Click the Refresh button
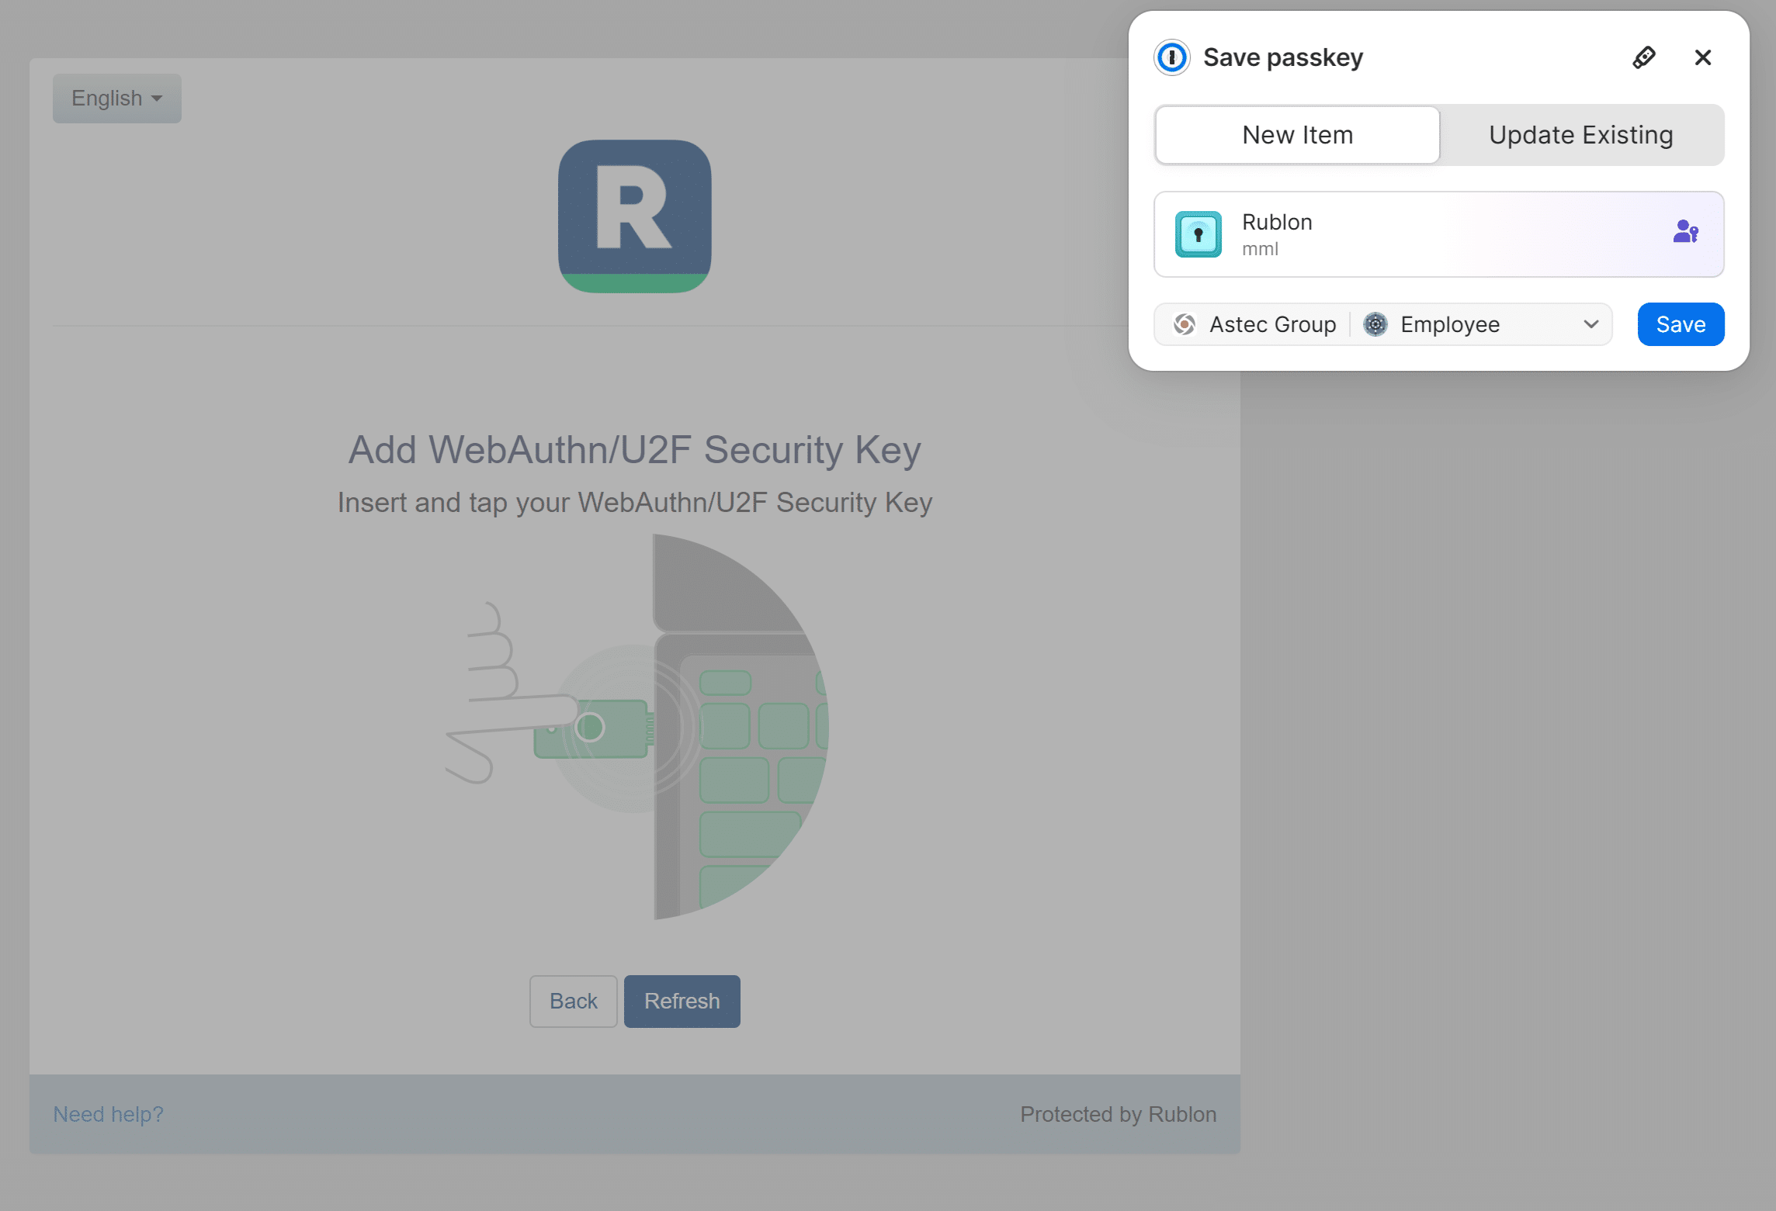 (x=682, y=1001)
